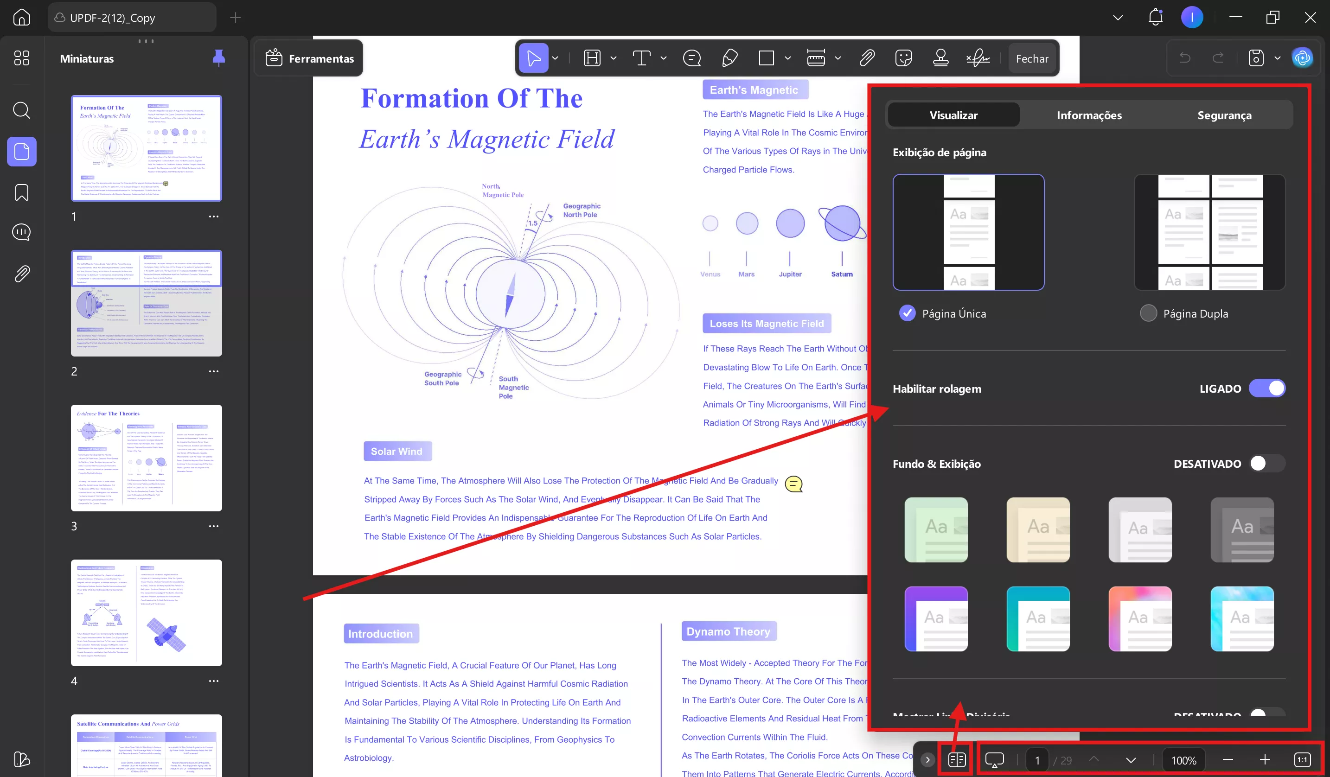Select the Página Dupla radio option
Image resolution: width=1330 pixels, height=777 pixels.
point(1148,313)
